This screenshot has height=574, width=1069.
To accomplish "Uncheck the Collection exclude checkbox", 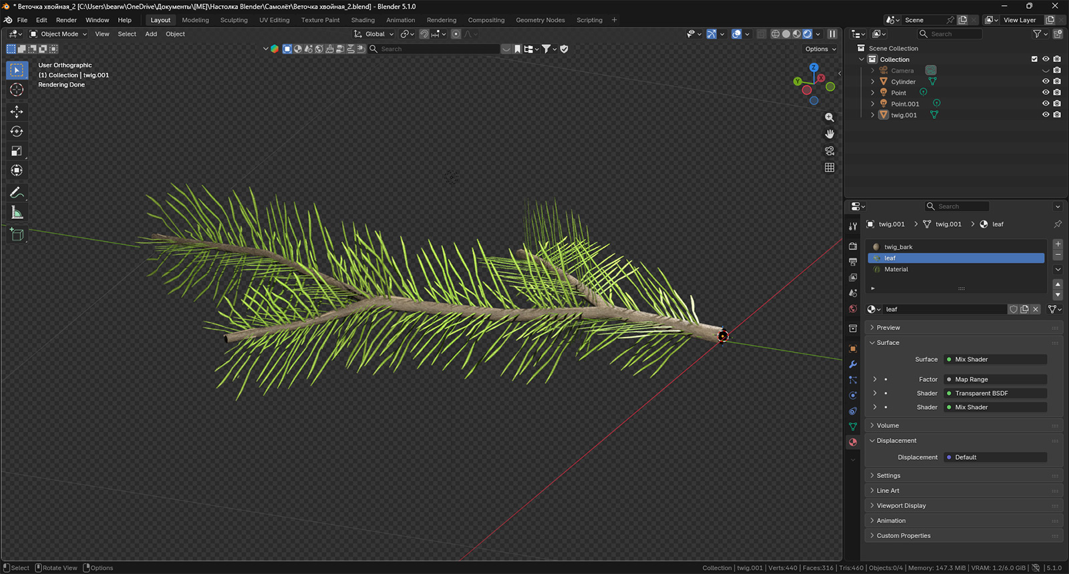I will tap(1034, 59).
